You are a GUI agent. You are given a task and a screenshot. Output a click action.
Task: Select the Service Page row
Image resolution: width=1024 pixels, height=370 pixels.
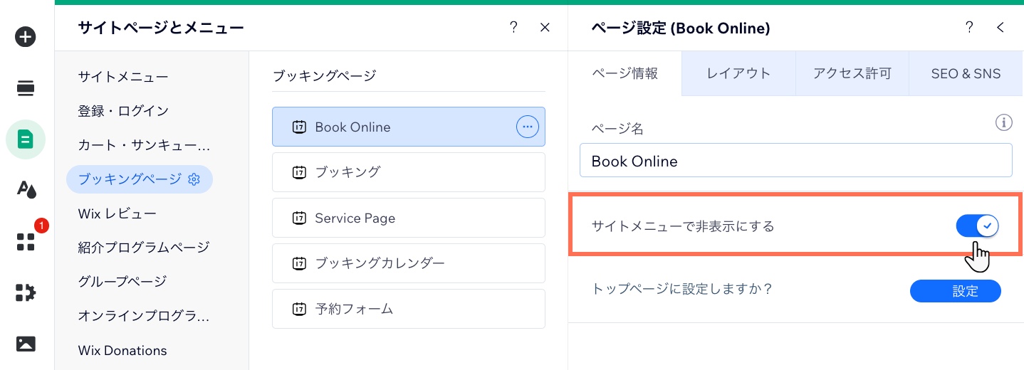click(408, 218)
